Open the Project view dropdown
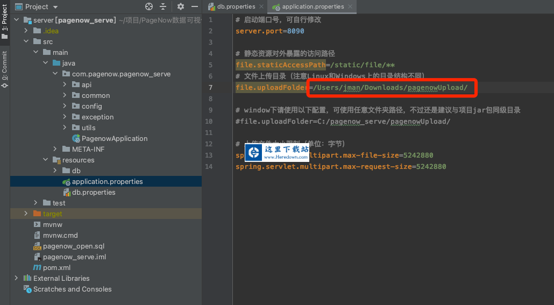Screen dimensions: 554x305 click(x=56, y=6)
